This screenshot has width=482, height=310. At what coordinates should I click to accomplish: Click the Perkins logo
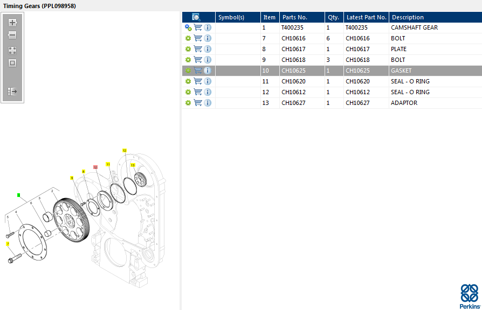click(469, 297)
